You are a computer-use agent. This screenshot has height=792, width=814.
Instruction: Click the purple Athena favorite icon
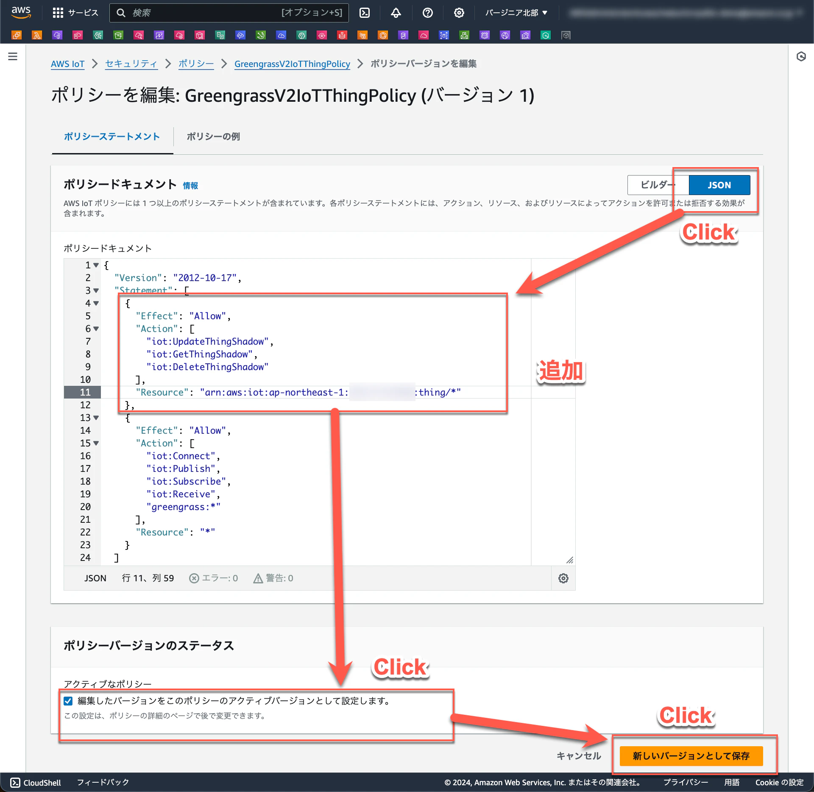pos(525,35)
